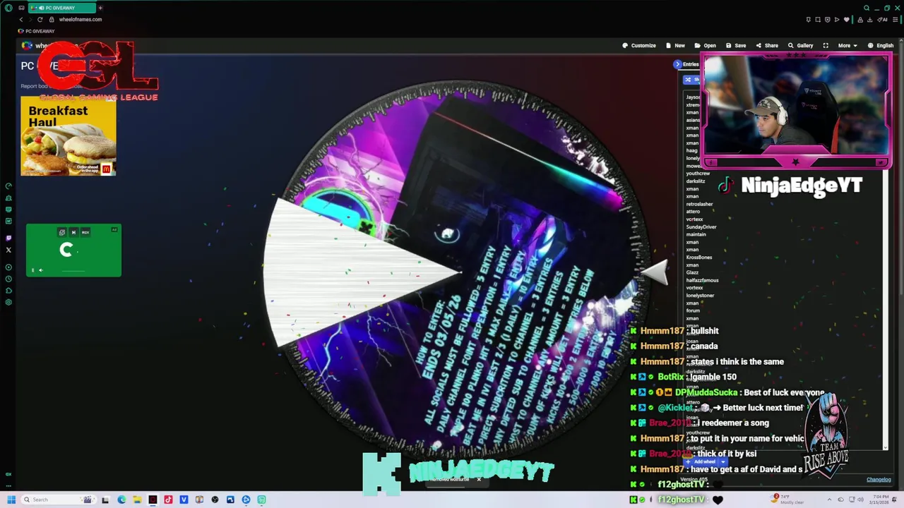Viewport: 904px width, 508px height.
Task: Click the Add wheel button
Action: pos(701,461)
